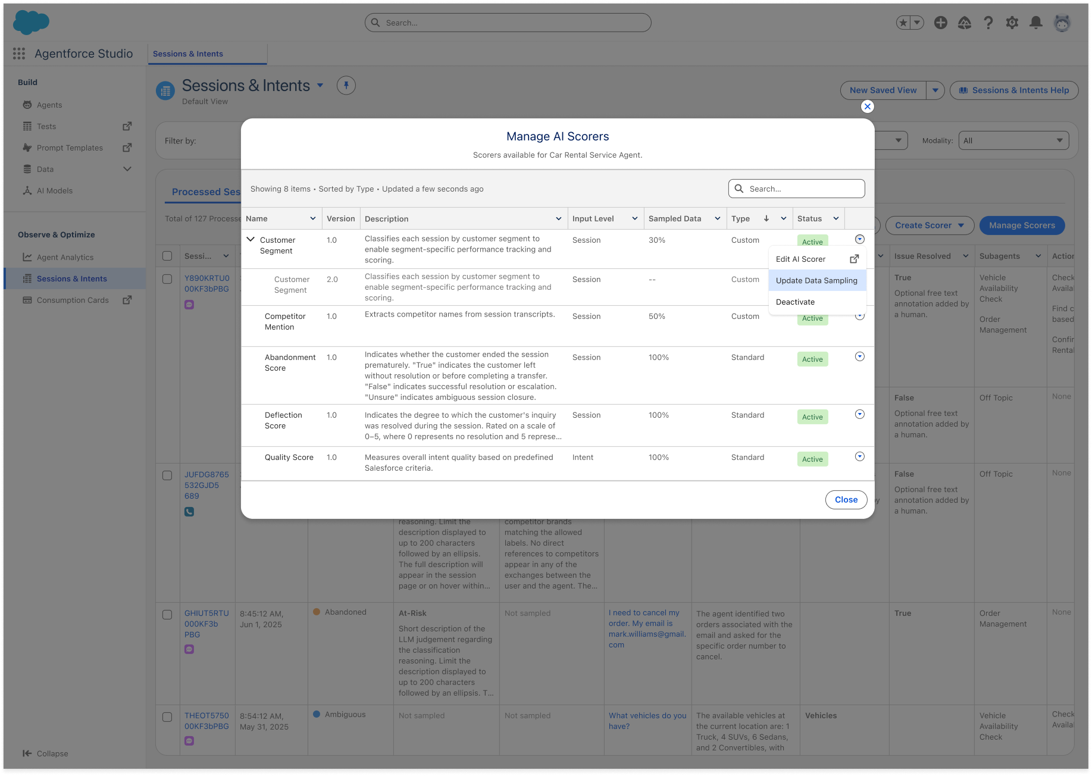Click the Close button in modal
The width and height of the screenshot is (1092, 776).
(846, 500)
